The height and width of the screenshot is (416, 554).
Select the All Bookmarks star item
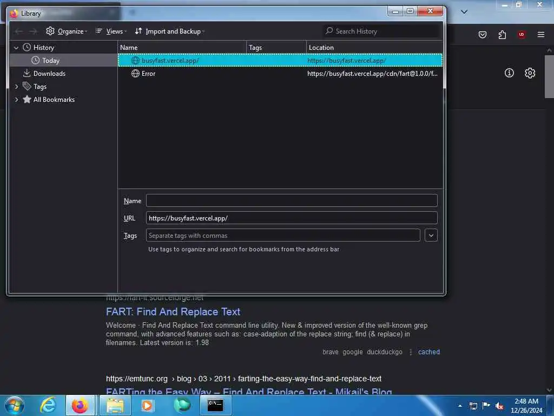(x=49, y=100)
